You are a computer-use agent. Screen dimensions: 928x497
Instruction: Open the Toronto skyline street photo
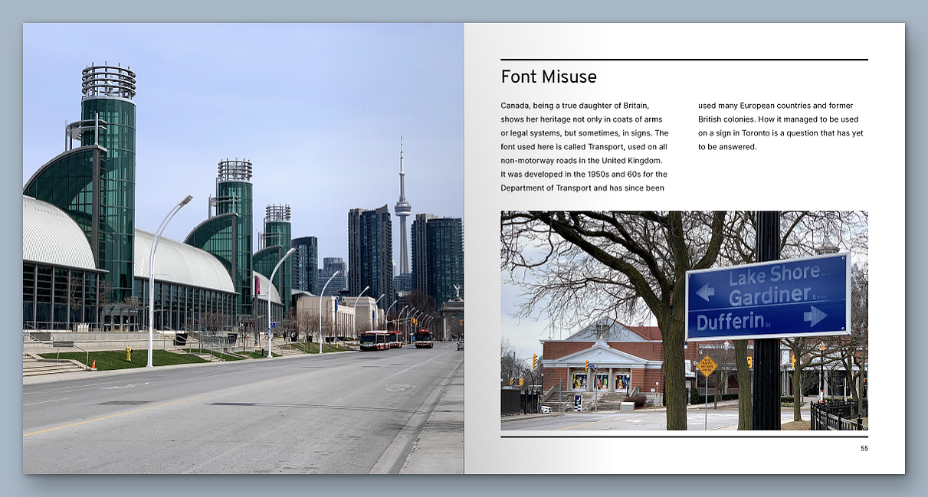tap(243, 248)
